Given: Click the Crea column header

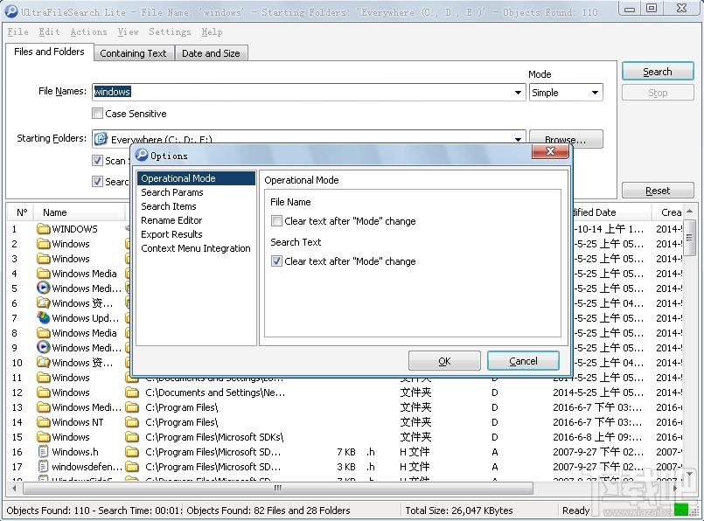Looking at the screenshot, I should point(667,212).
